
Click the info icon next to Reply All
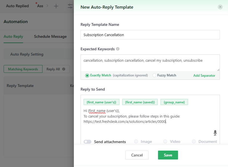point(64,69)
